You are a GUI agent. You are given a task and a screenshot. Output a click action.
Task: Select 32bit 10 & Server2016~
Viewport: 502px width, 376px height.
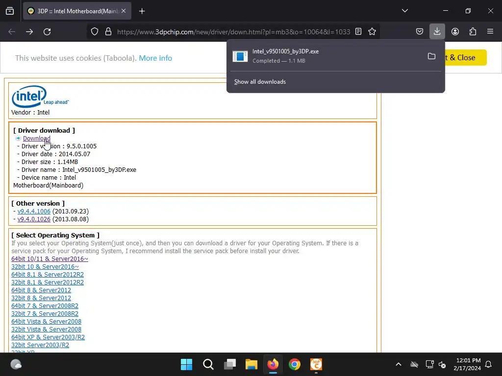point(45,267)
